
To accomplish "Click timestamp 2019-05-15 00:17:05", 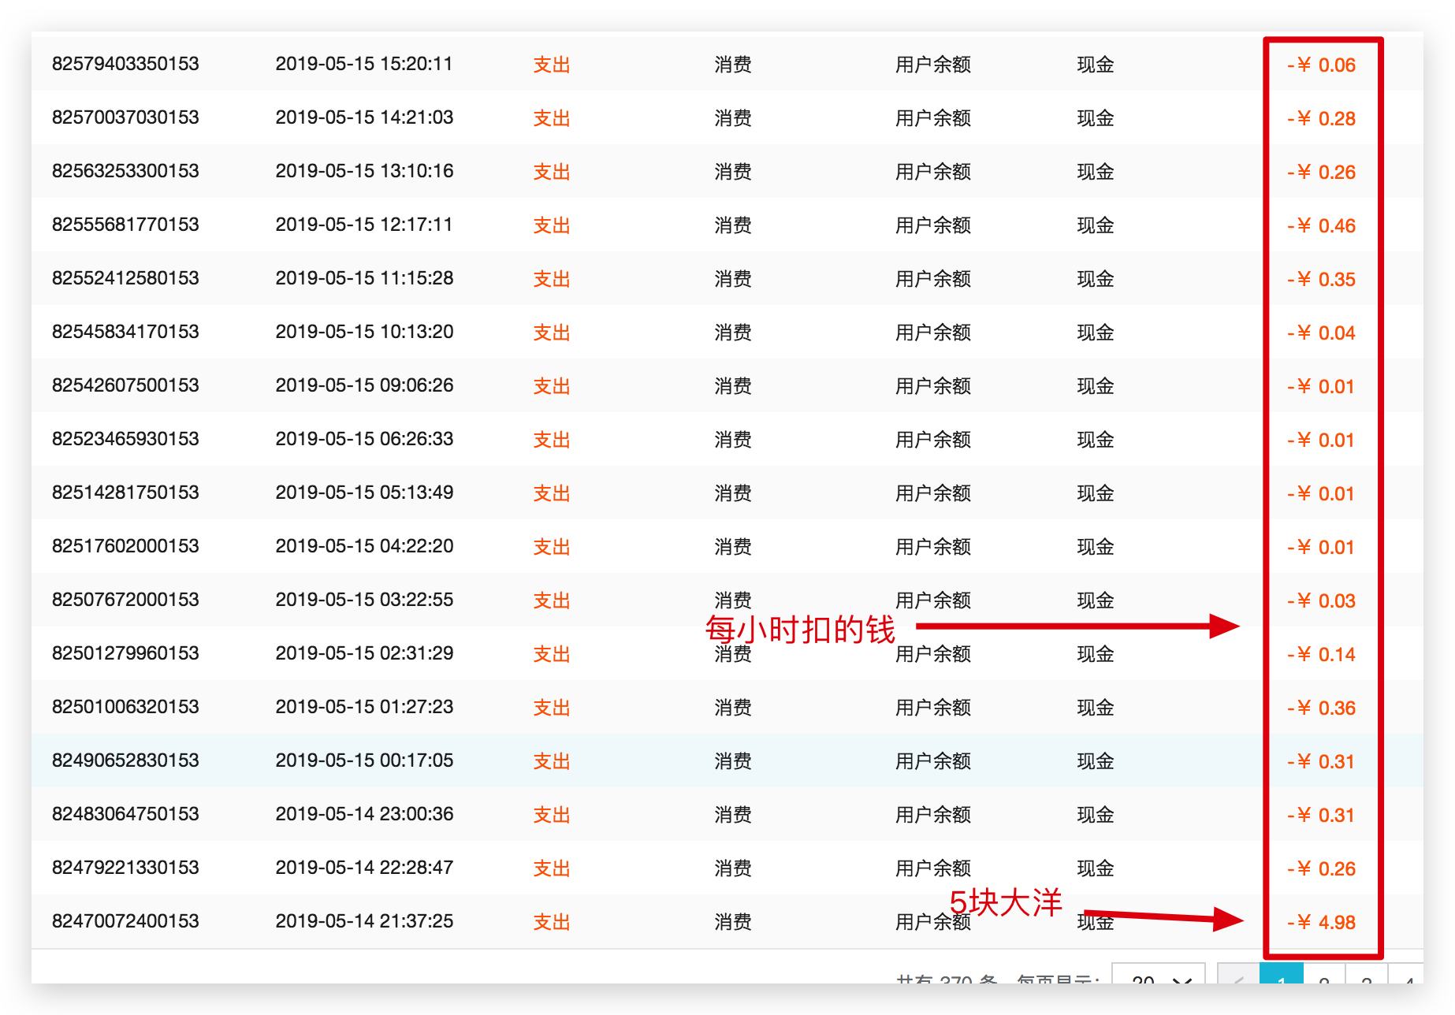I will pyautogui.click(x=364, y=760).
